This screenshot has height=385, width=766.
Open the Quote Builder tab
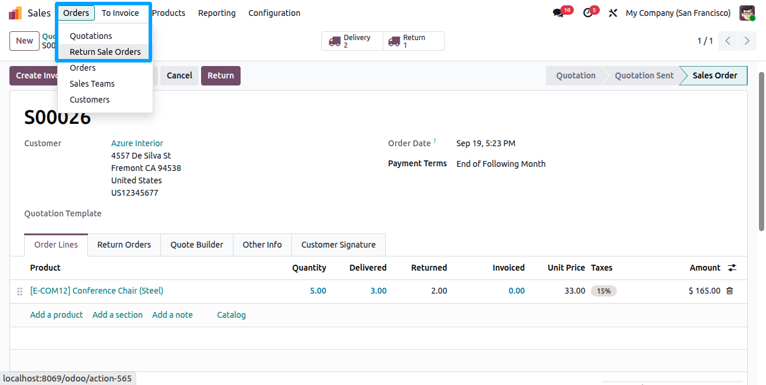[197, 245]
